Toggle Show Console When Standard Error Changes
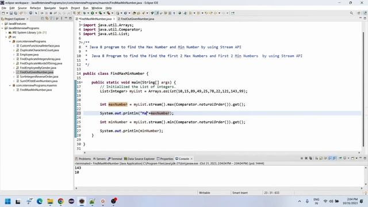The image size is (368, 207). pyautogui.click(x=334, y=158)
